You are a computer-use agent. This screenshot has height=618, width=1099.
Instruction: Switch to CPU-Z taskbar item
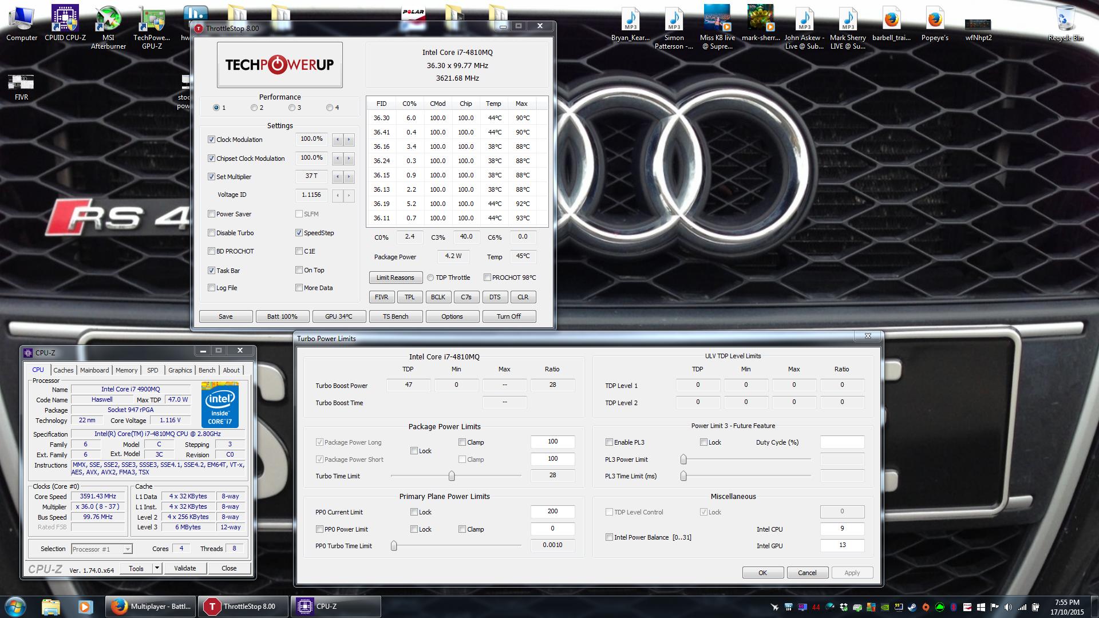pos(336,607)
